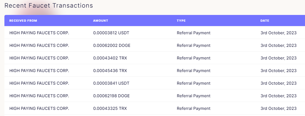Click Referral Payment in the first row
This screenshot has height=116, width=305.
(x=193, y=33)
